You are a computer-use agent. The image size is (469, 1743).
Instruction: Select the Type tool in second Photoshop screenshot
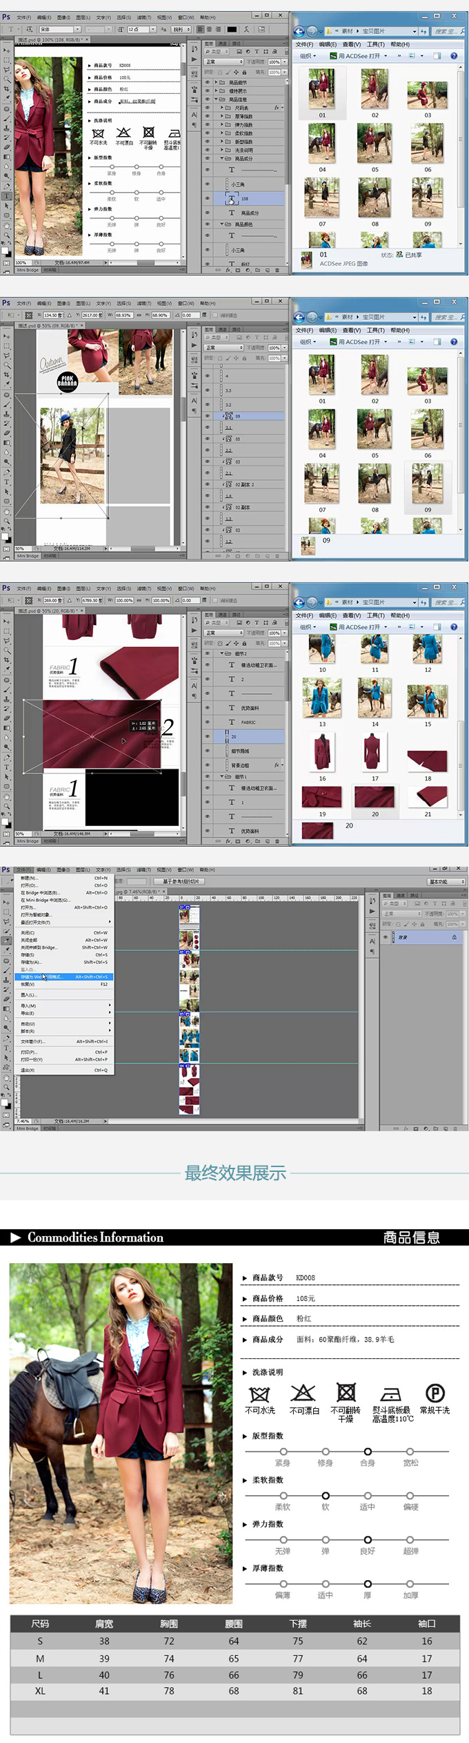click(6, 481)
